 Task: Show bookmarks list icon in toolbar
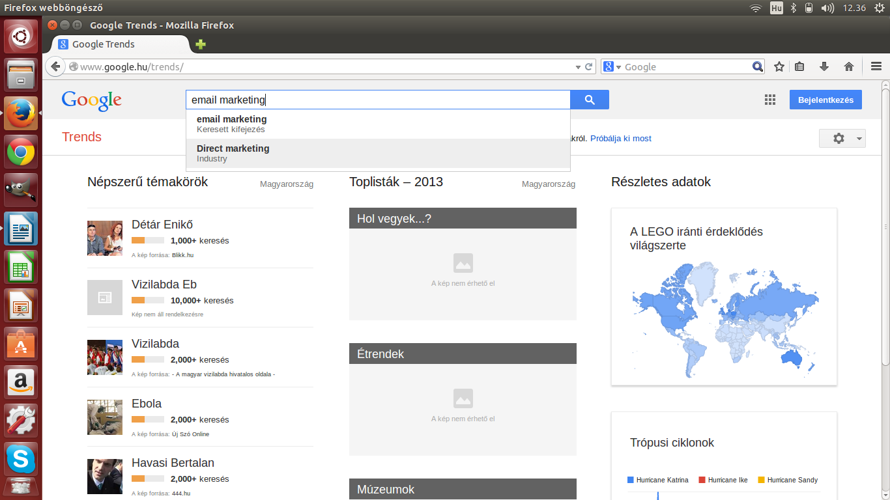(x=799, y=66)
